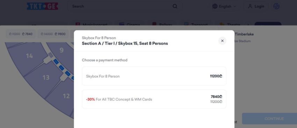
Task: Select the 11200 / 7840 price filter chip
Action: [x=21, y=34]
